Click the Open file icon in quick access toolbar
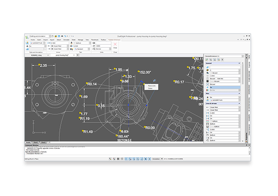This screenshot has width=278, height=196. coord(56,36)
